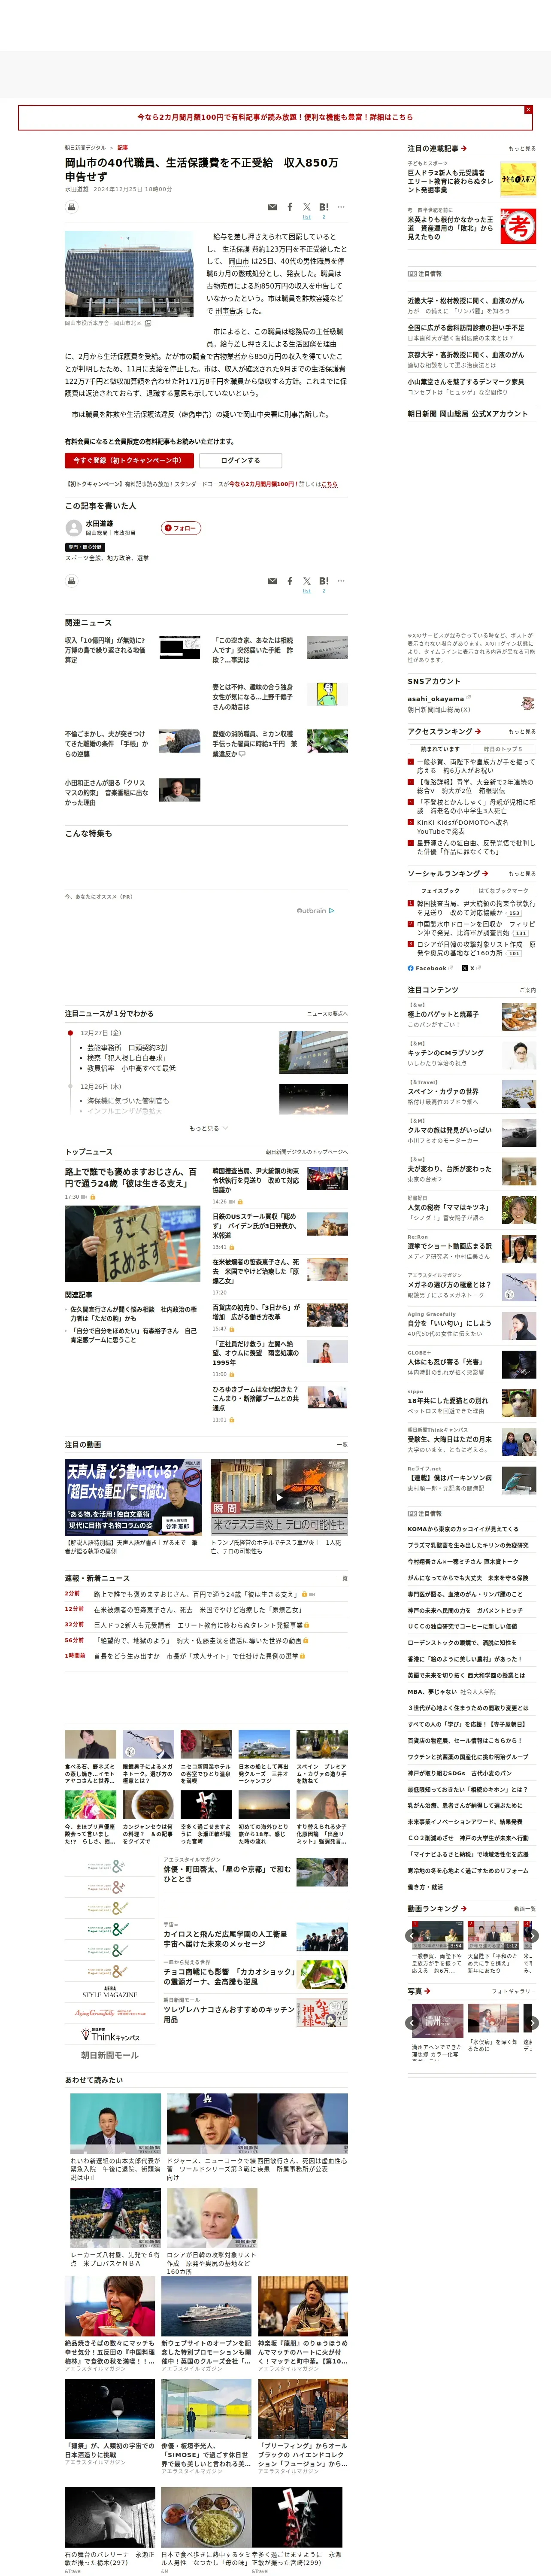The image size is (551, 2576).
Task: Play the Tesla car fire video
Action: coord(279,1498)
